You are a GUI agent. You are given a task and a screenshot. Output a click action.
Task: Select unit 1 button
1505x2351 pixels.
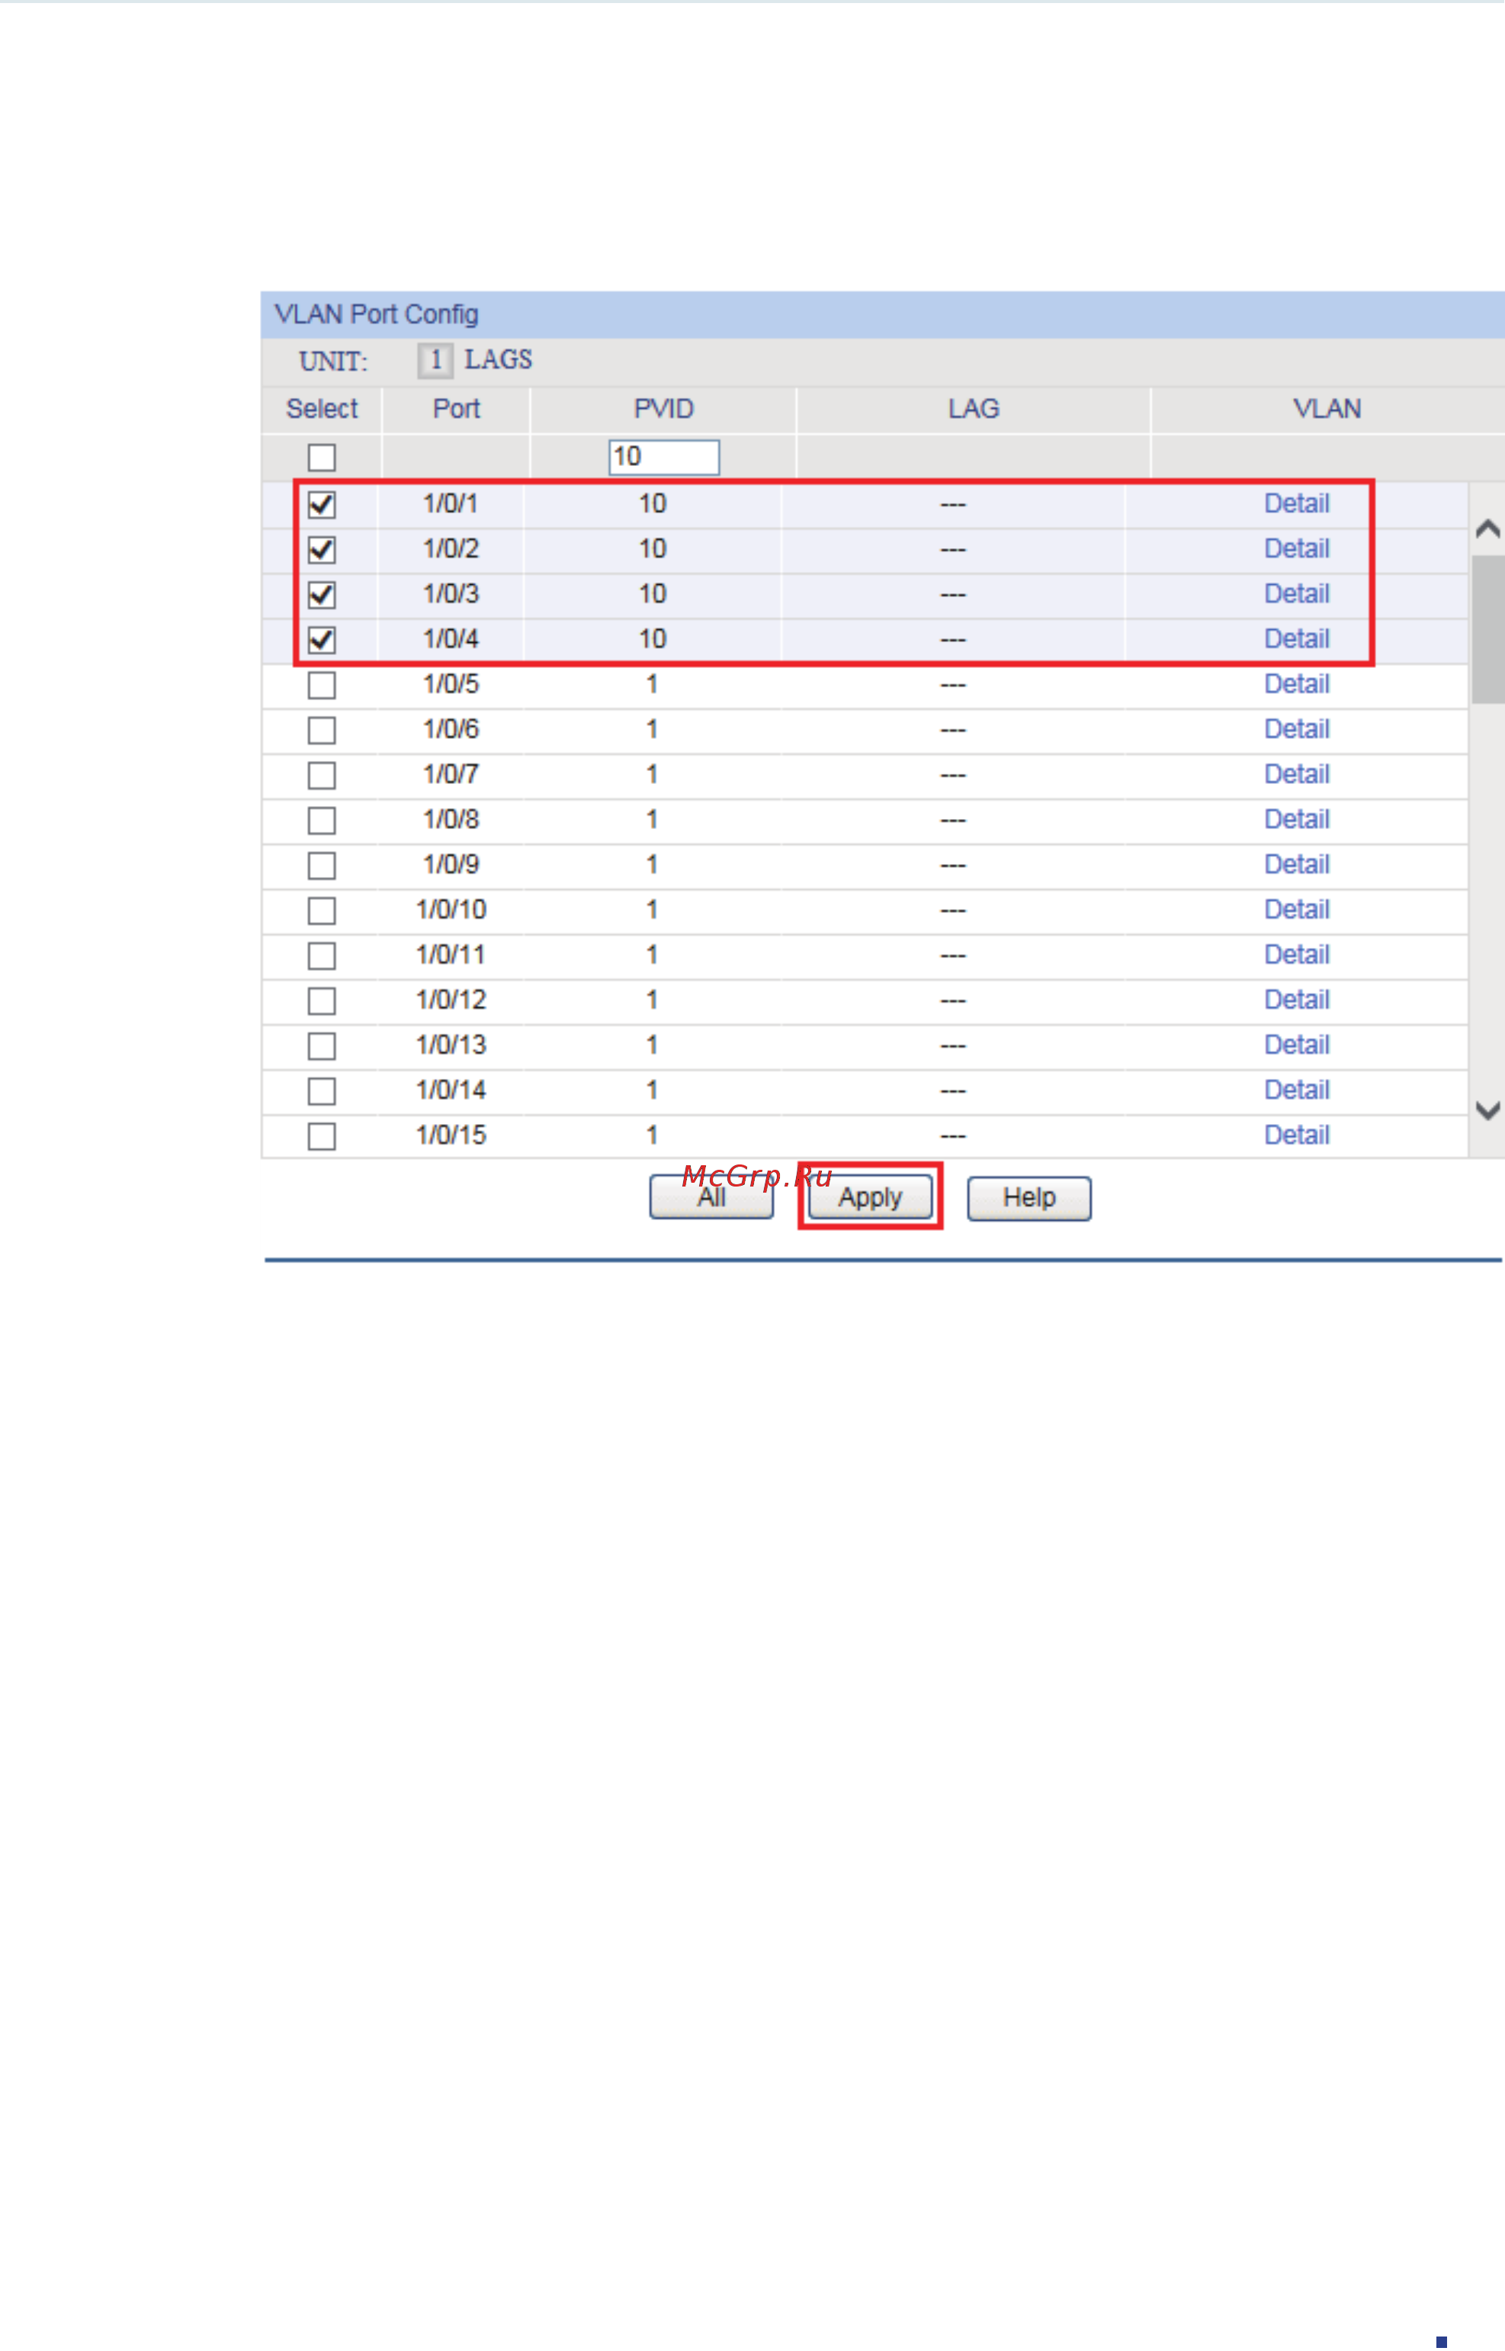[435, 361]
